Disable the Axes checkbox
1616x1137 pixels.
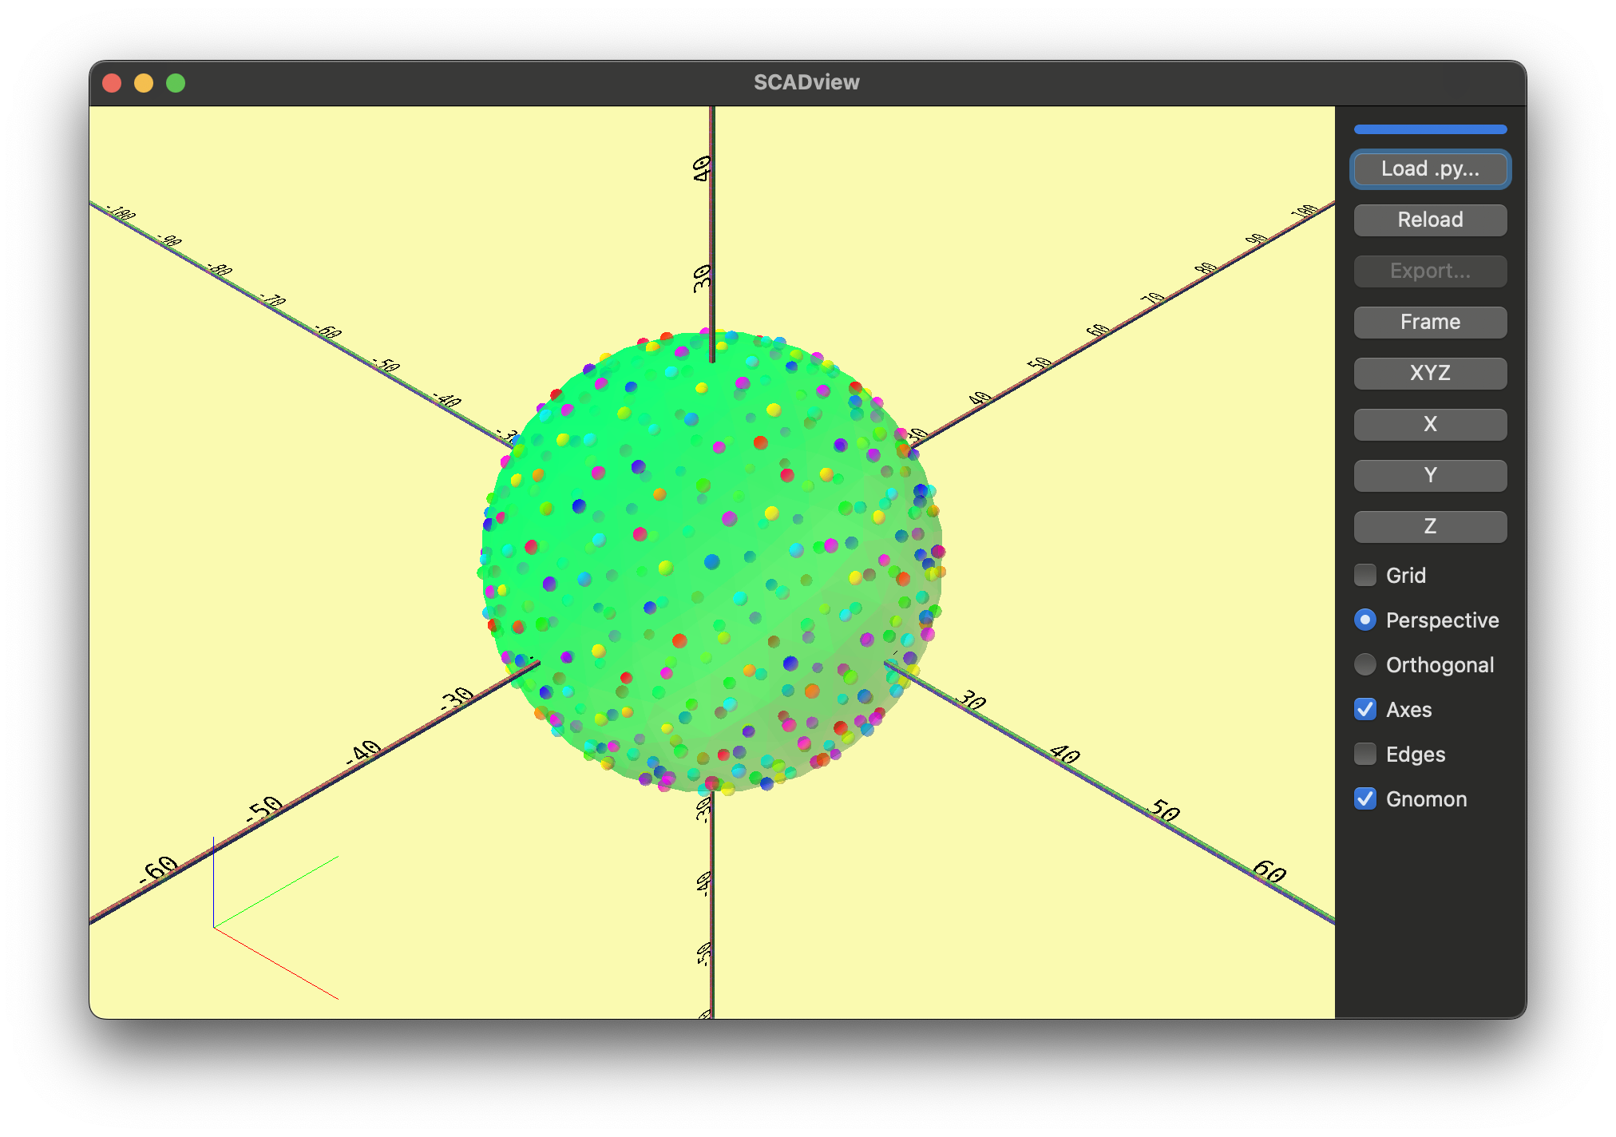tap(1365, 709)
